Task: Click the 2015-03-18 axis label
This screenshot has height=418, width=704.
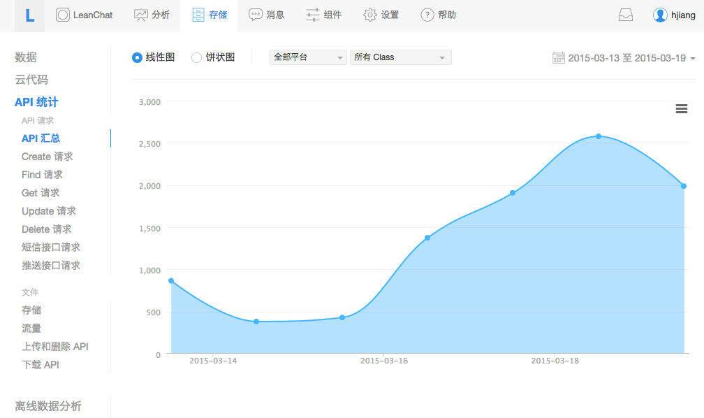Action: pyautogui.click(x=555, y=361)
